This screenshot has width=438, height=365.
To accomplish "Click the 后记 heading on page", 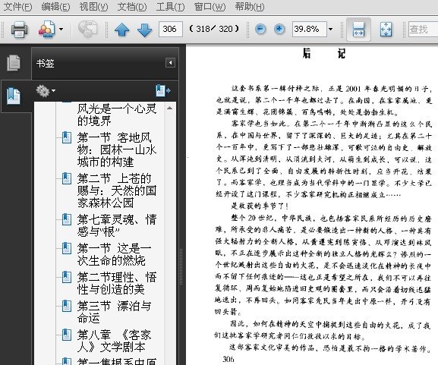I will [x=324, y=53].
